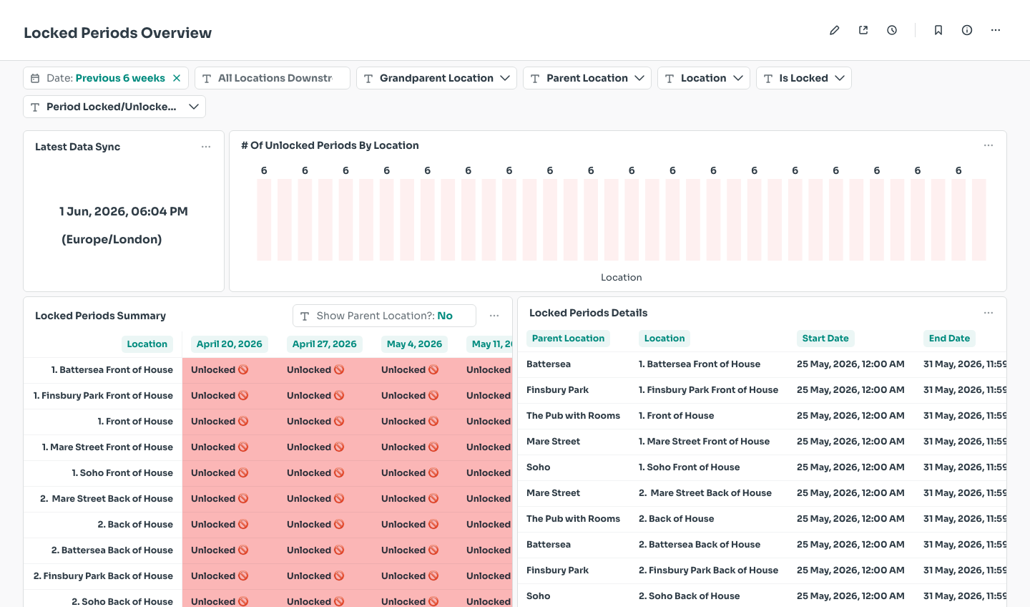This screenshot has width=1030, height=607.
Task: Click the first bar in unlocked periods chart
Action: [x=264, y=220]
